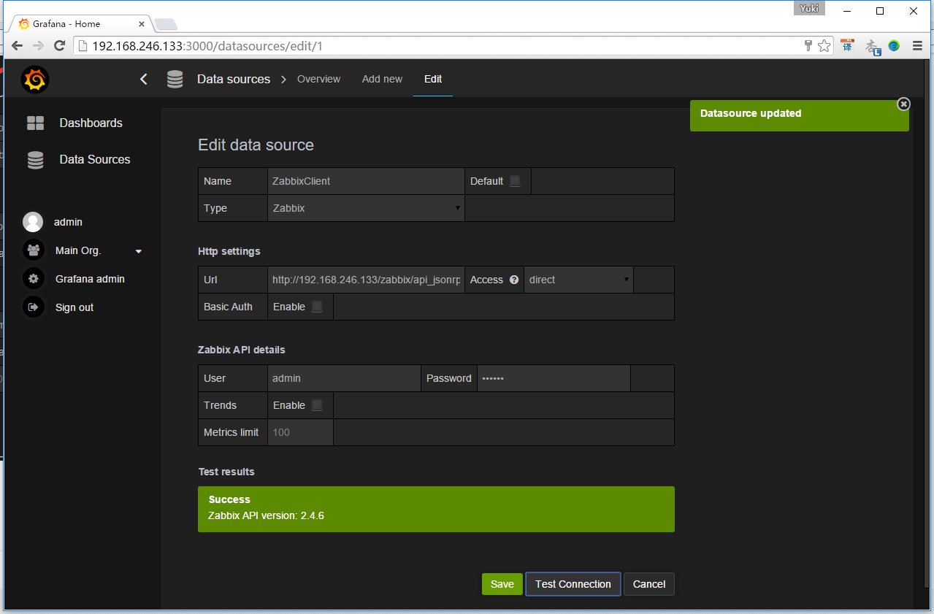Screen dimensions: 934x614
Task: Open the Overview tab
Action: [318, 79]
